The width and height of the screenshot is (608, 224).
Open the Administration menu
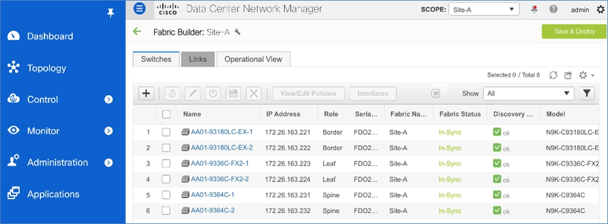pyautogui.click(x=57, y=163)
